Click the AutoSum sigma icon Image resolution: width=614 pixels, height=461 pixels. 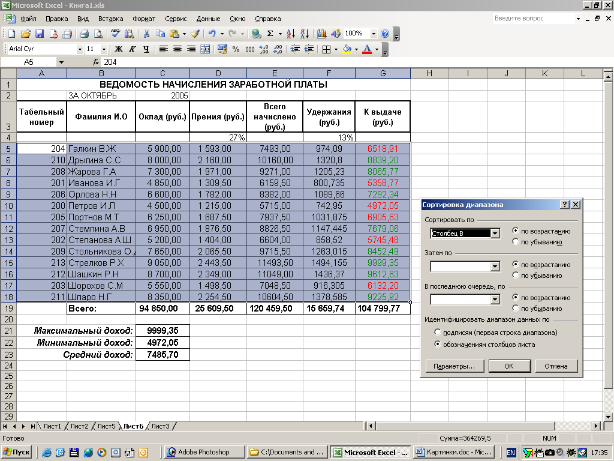click(270, 34)
